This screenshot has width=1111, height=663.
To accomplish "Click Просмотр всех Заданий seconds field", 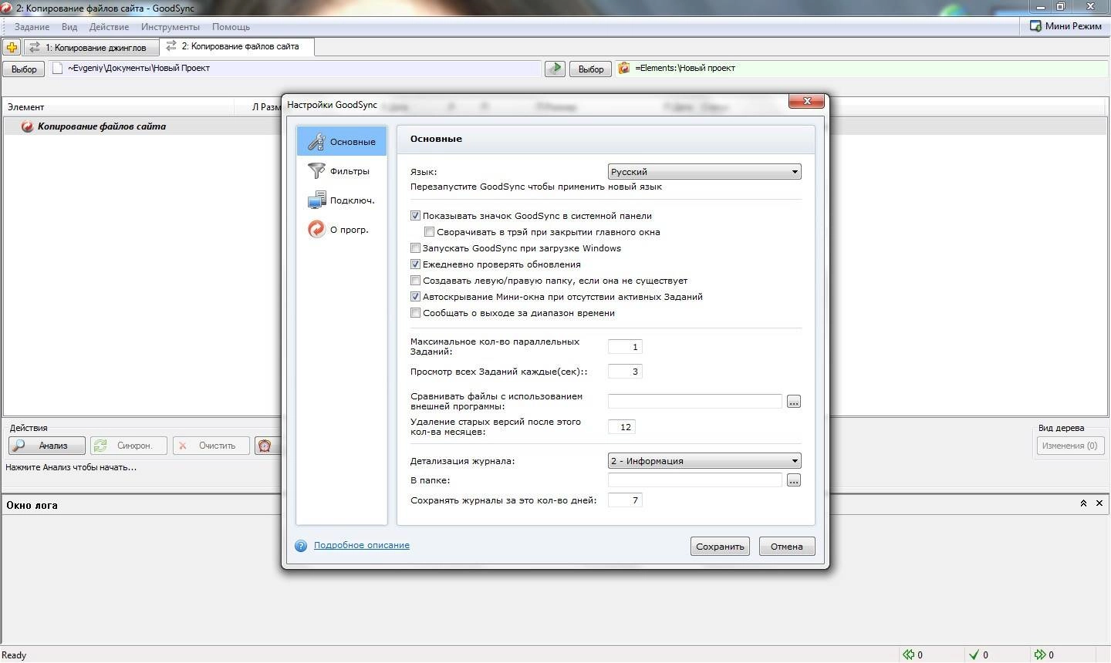I will click(625, 372).
